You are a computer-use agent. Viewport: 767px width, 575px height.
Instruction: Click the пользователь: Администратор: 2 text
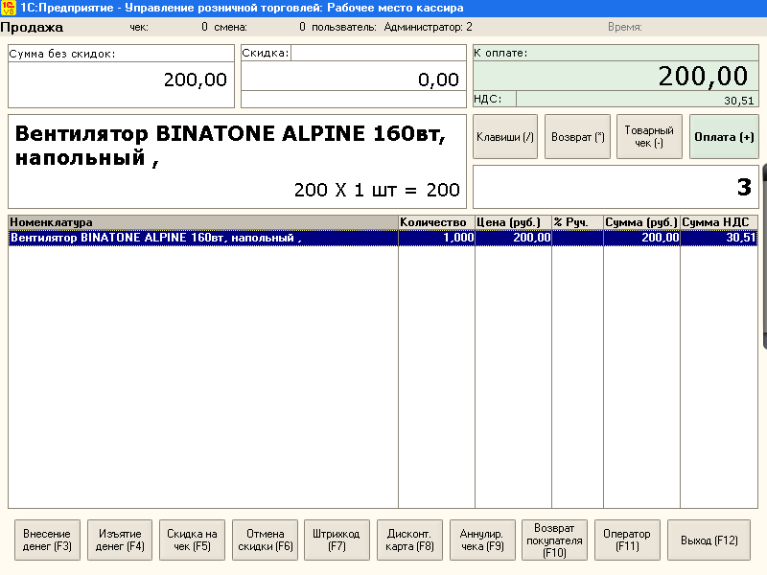click(392, 27)
